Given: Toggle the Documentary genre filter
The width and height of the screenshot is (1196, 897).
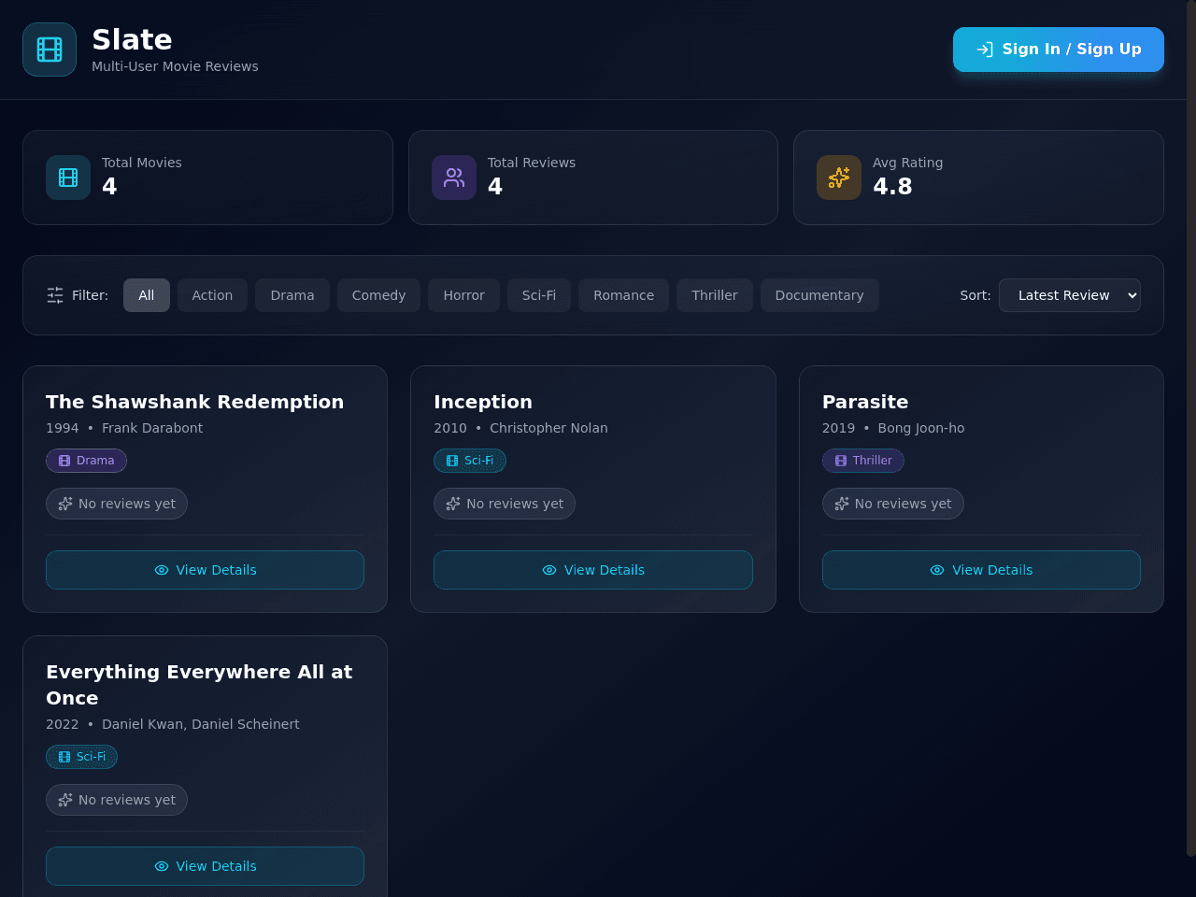Looking at the screenshot, I should [x=819, y=295].
